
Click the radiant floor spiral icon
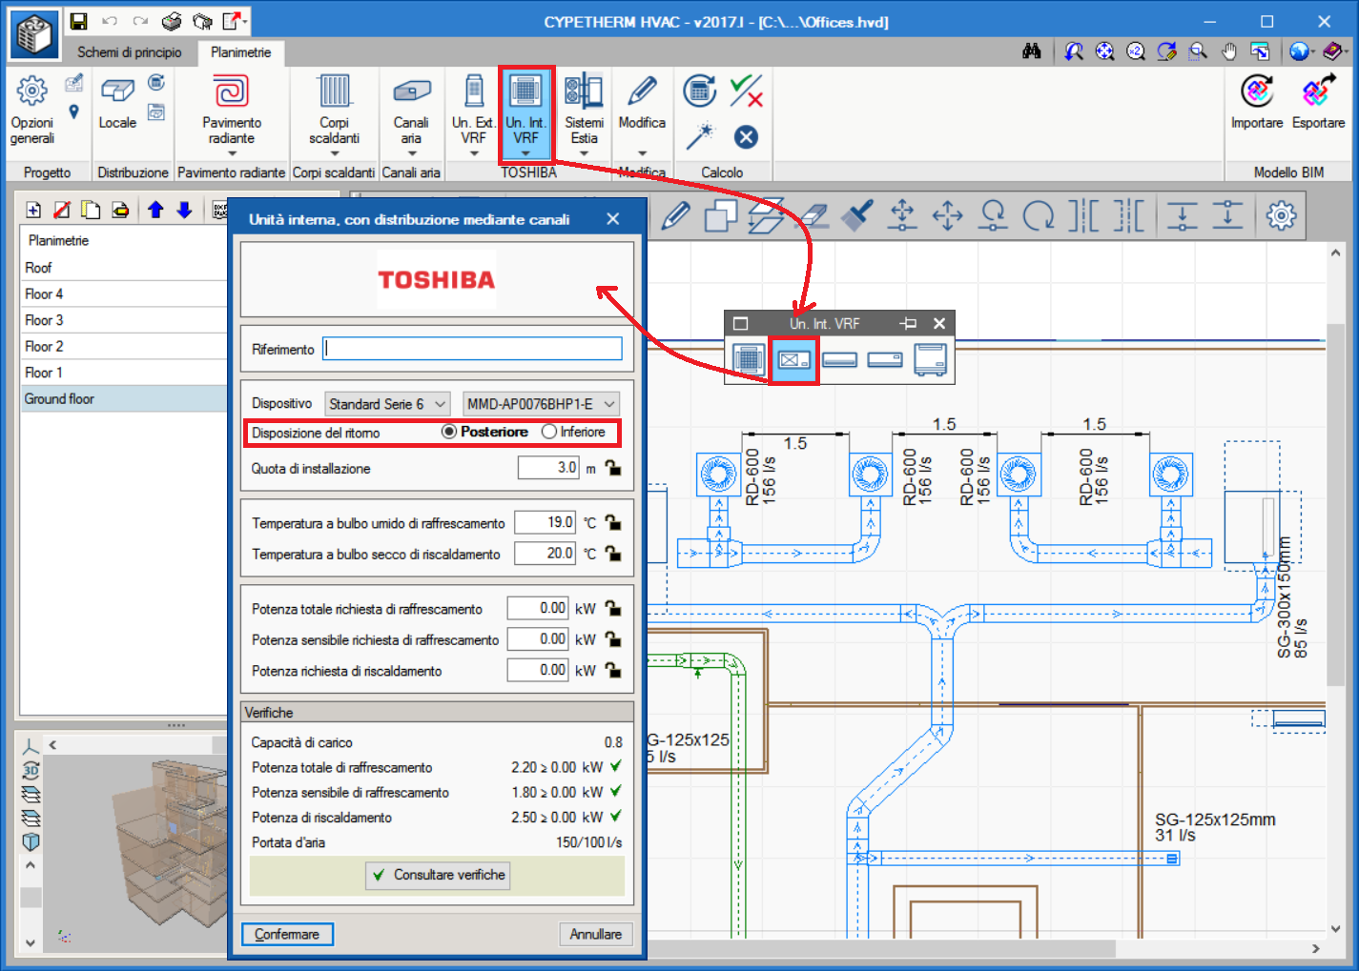(231, 91)
